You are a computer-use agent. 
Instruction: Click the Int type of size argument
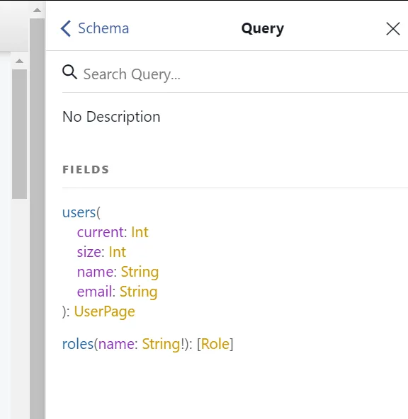tap(117, 252)
